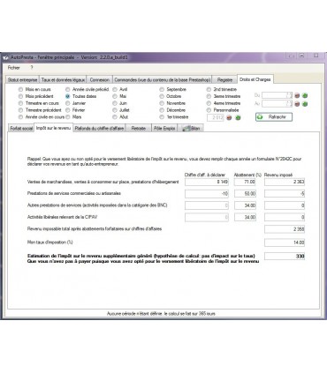Open the 'Forfait social' sub-tab
The image size is (327, 373).
(21, 129)
